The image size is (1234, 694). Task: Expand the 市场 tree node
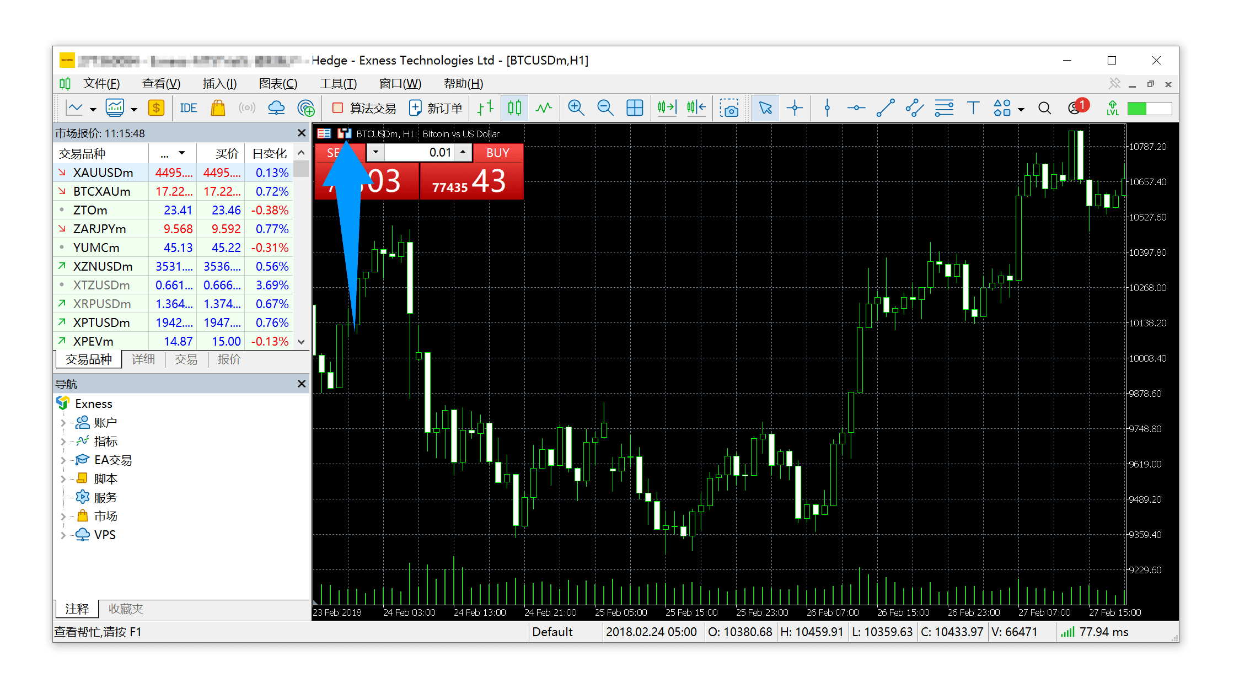[x=63, y=517]
